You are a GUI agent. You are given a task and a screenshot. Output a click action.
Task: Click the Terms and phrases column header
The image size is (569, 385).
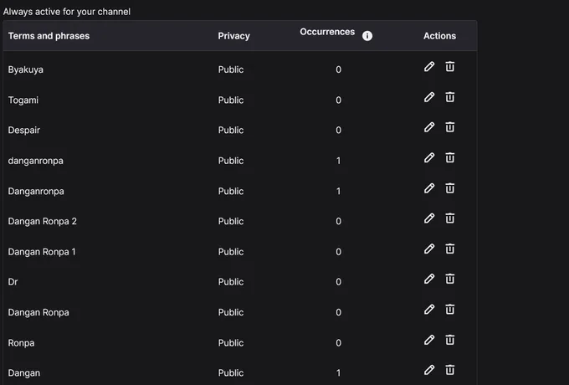49,36
